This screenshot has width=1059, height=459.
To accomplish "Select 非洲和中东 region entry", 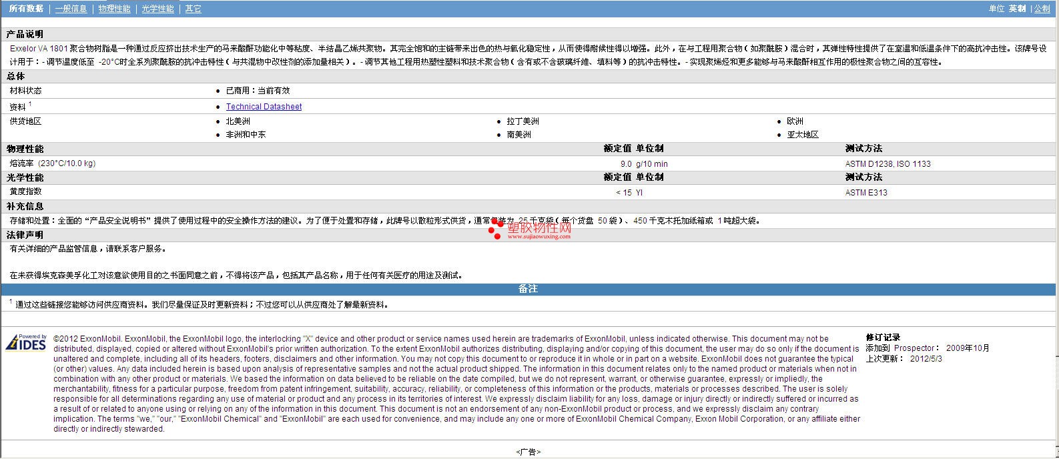I will pyautogui.click(x=246, y=135).
